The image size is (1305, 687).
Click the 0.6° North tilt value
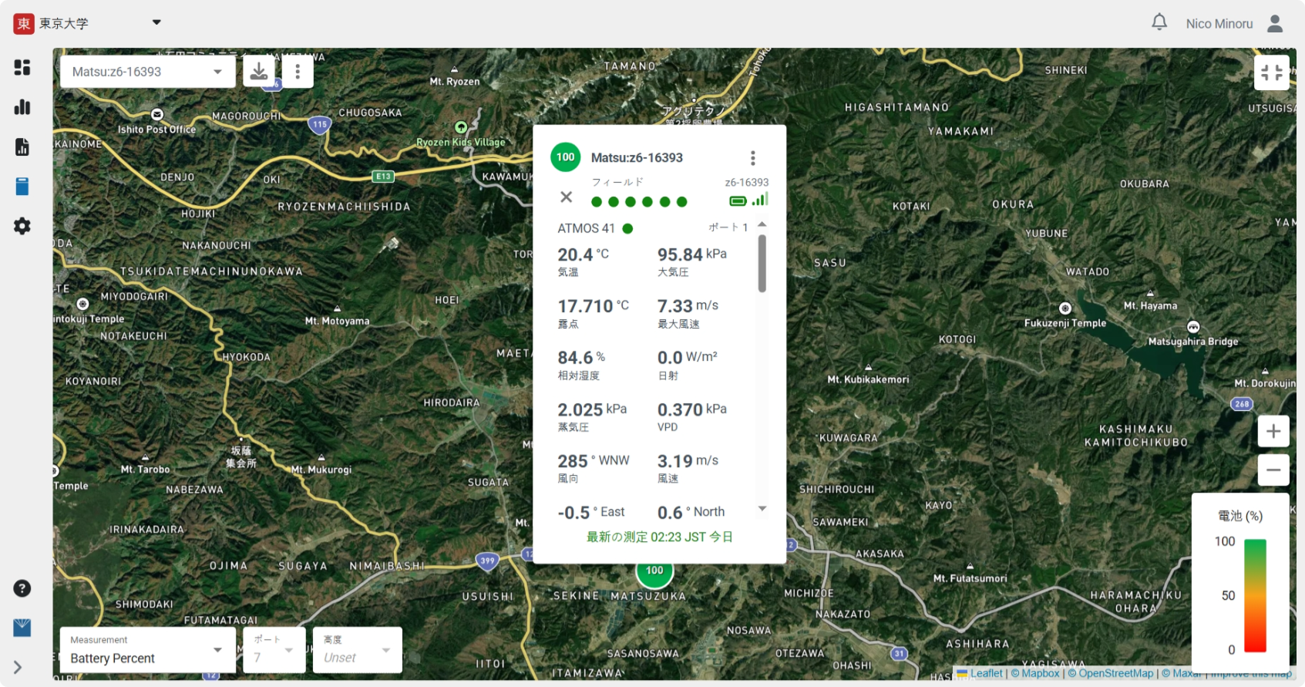(x=691, y=513)
